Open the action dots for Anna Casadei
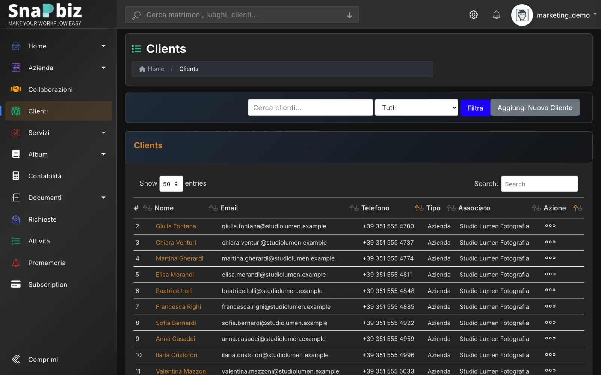Viewport: 601px width, 375px height. click(550, 338)
